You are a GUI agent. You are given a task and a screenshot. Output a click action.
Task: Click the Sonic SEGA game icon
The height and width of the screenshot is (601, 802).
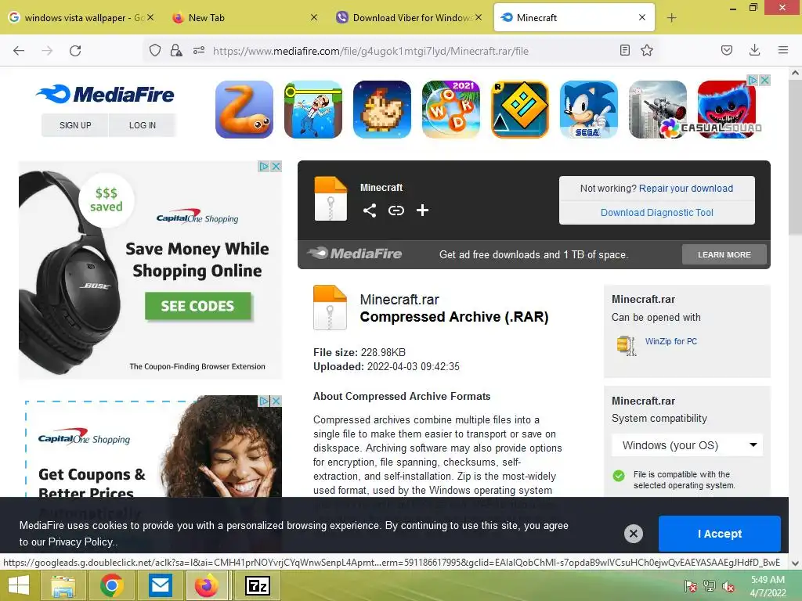click(589, 110)
